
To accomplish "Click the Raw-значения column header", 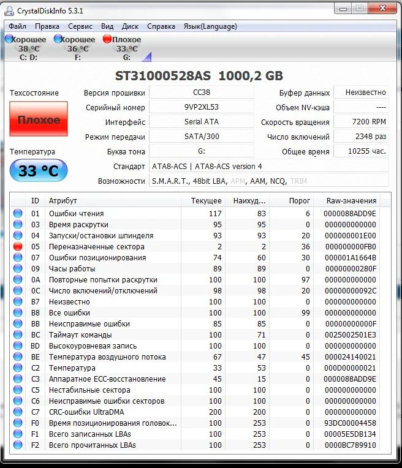I will pos(347,200).
